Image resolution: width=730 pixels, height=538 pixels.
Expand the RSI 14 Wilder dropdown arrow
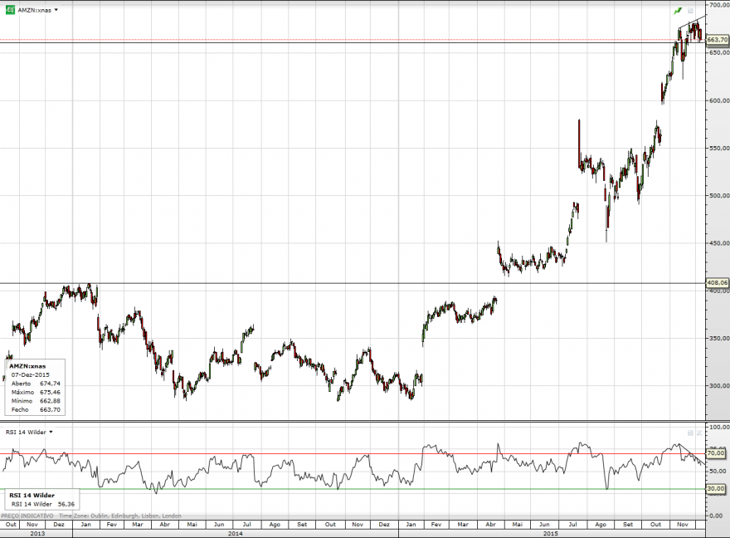pyautogui.click(x=51, y=432)
